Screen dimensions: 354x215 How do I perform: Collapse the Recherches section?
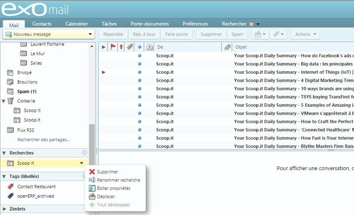[x=4, y=153]
